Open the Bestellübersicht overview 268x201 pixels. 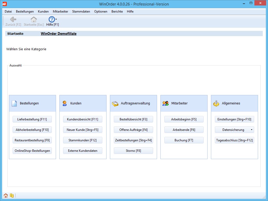coord(133,119)
